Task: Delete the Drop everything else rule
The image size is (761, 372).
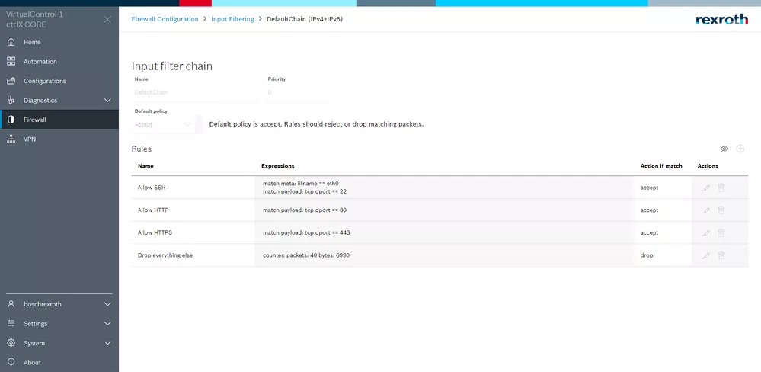Action: tap(721, 255)
